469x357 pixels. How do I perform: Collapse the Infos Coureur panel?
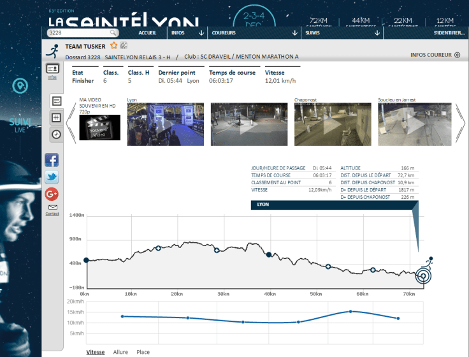457,55
